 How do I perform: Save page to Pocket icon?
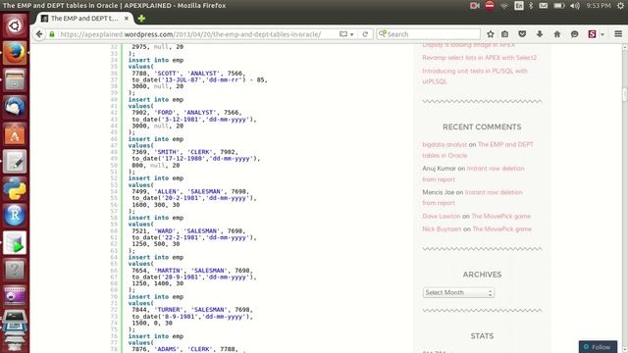pos(522,34)
